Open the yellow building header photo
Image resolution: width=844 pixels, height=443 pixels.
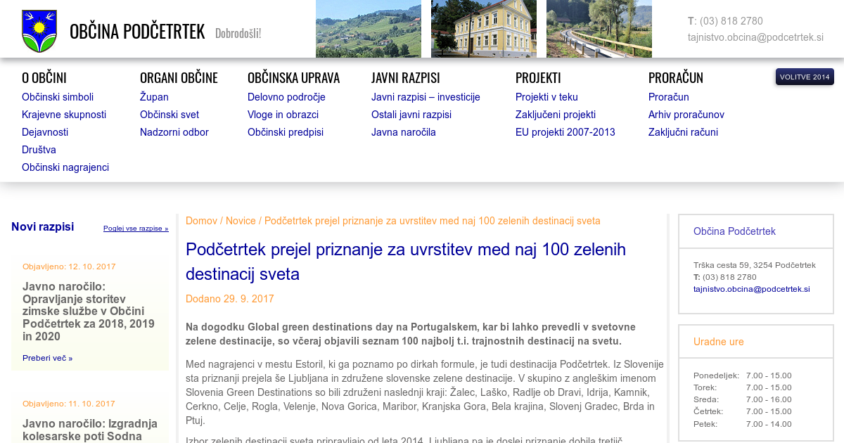[483, 29]
